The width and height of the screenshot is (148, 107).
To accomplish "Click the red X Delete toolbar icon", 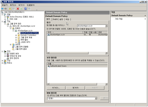I will (18, 9).
